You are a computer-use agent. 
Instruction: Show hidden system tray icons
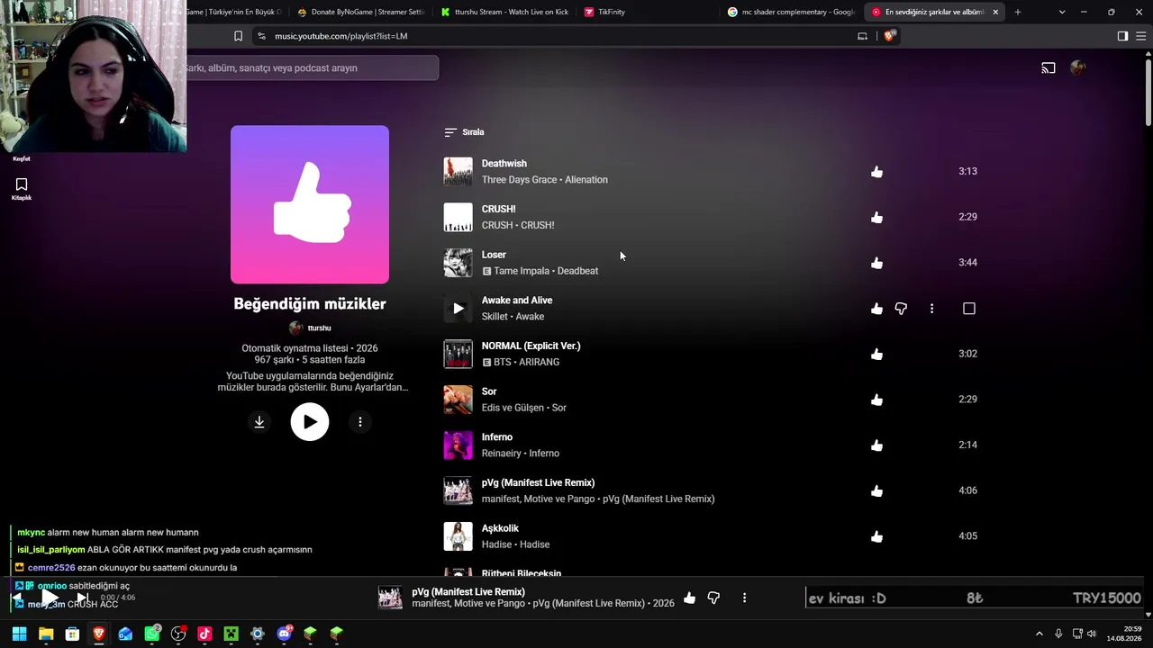[1039, 634]
